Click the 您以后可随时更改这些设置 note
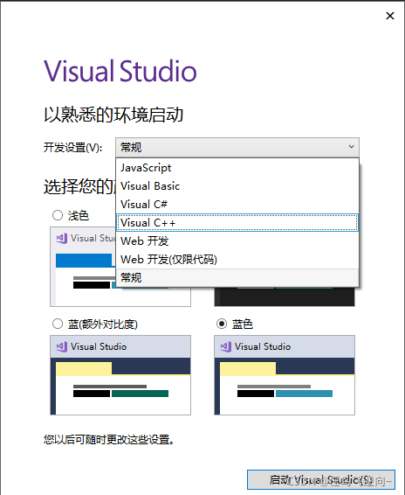This screenshot has width=405, height=495. 109,439
